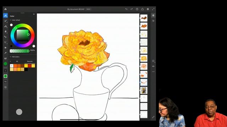The height and width of the screenshot is (127, 227).
Task: Pick the white dot above the color wheel
Action: 11,25
